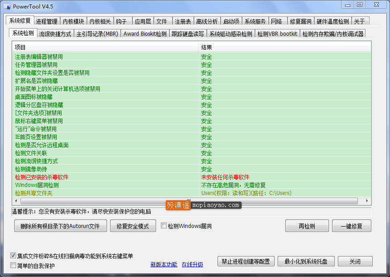390x277 pixels.
Task: Click the list's left scroll arrow
Action: tap(16, 201)
